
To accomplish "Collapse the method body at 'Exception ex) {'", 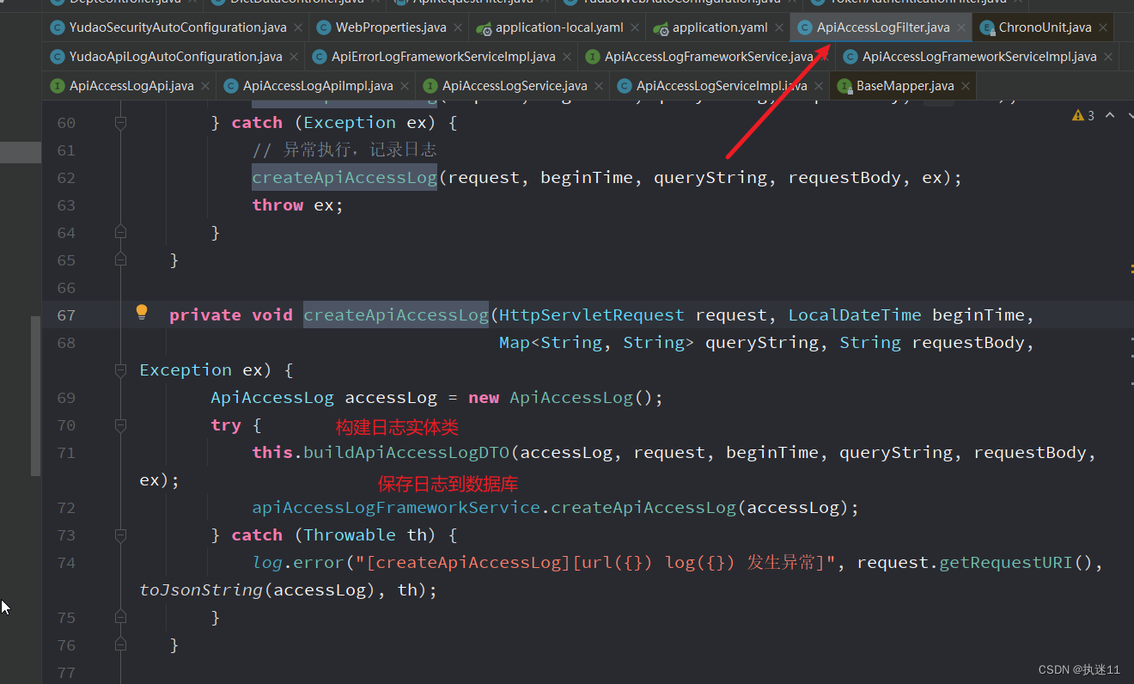I will (x=120, y=370).
